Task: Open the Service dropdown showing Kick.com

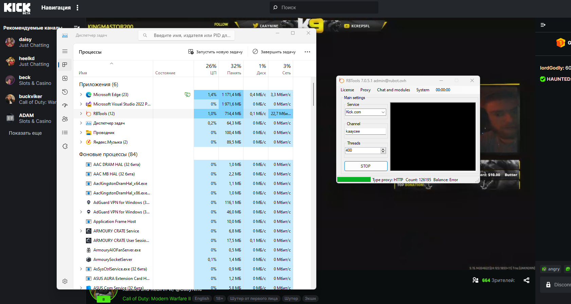Action: point(365,112)
